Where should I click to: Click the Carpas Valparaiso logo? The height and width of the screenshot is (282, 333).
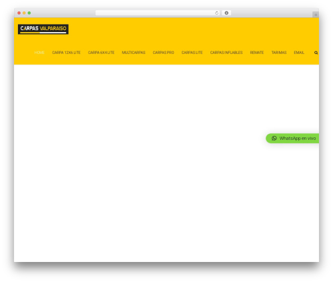point(43,29)
